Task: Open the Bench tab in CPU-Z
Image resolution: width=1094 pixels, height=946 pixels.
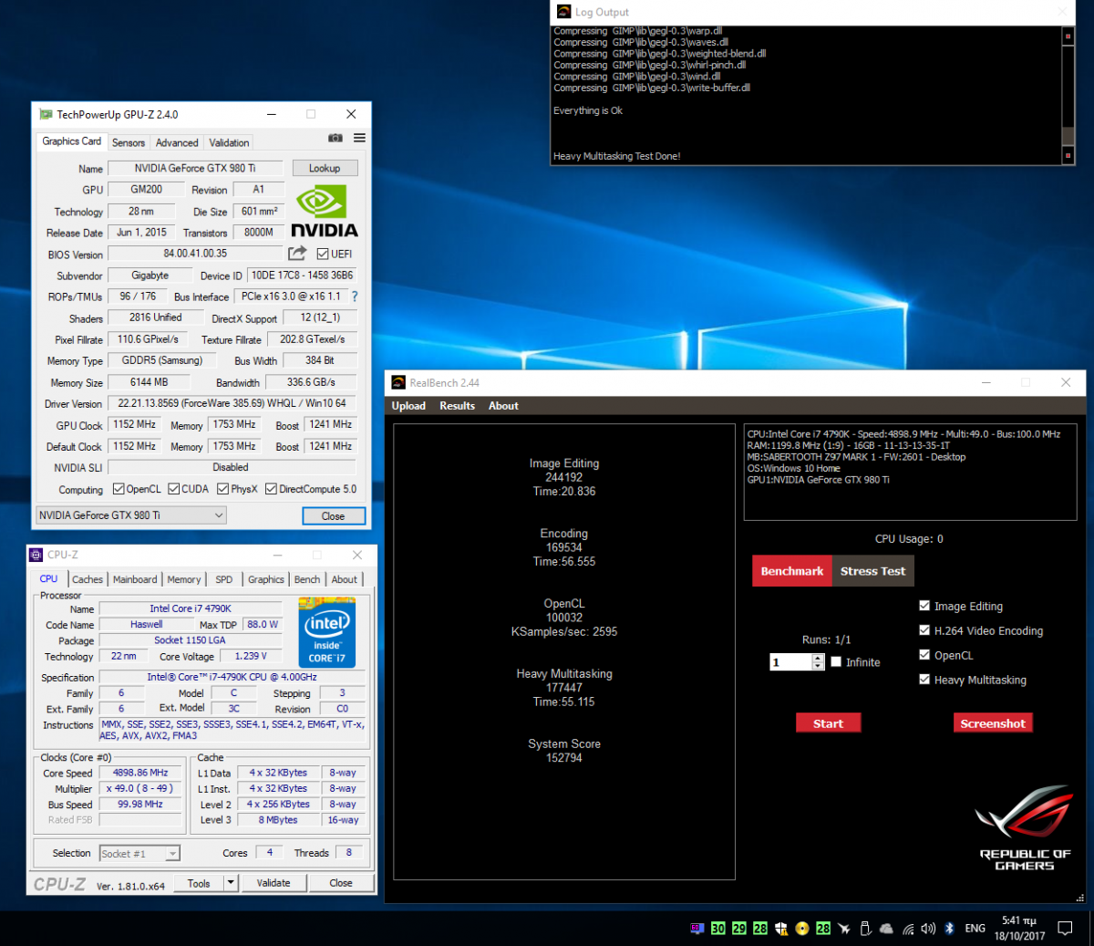Action: [307, 579]
